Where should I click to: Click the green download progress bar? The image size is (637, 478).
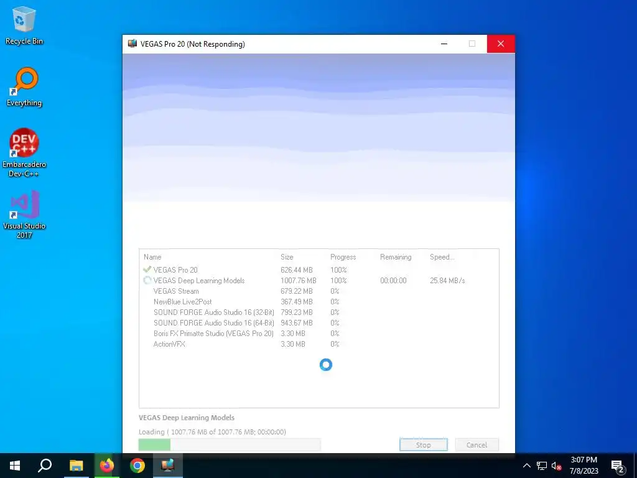click(230, 444)
